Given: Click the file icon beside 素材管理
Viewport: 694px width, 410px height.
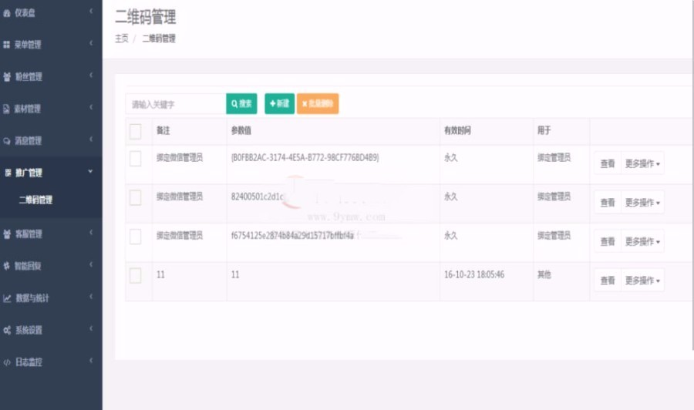Looking at the screenshot, I should tap(6, 109).
